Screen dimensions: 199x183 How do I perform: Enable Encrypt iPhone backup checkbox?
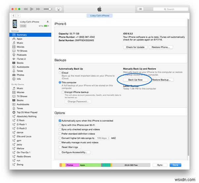(x=63, y=92)
